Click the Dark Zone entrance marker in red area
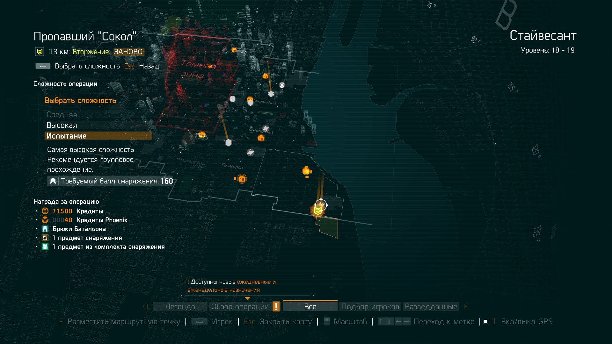 tap(210, 66)
